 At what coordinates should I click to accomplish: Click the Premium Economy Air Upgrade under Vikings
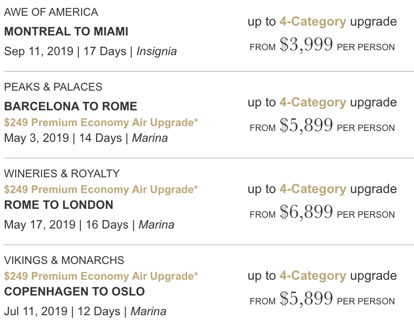click(x=101, y=276)
